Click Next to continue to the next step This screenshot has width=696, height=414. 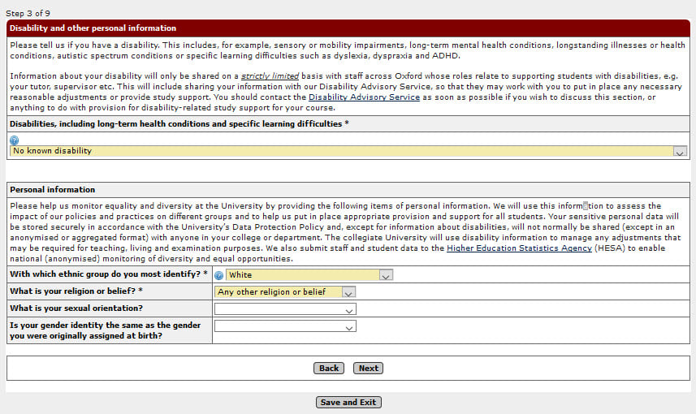[x=368, y=369]
